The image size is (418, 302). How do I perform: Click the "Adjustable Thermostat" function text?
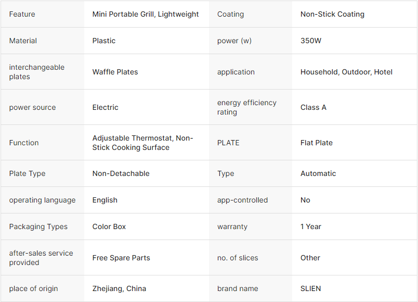[x=133, y=138]
